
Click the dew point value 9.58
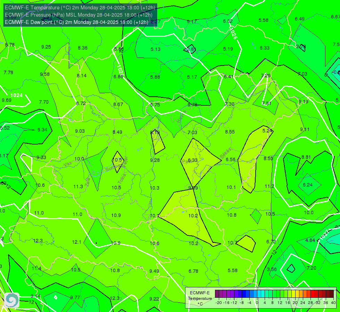pos(45,74)
